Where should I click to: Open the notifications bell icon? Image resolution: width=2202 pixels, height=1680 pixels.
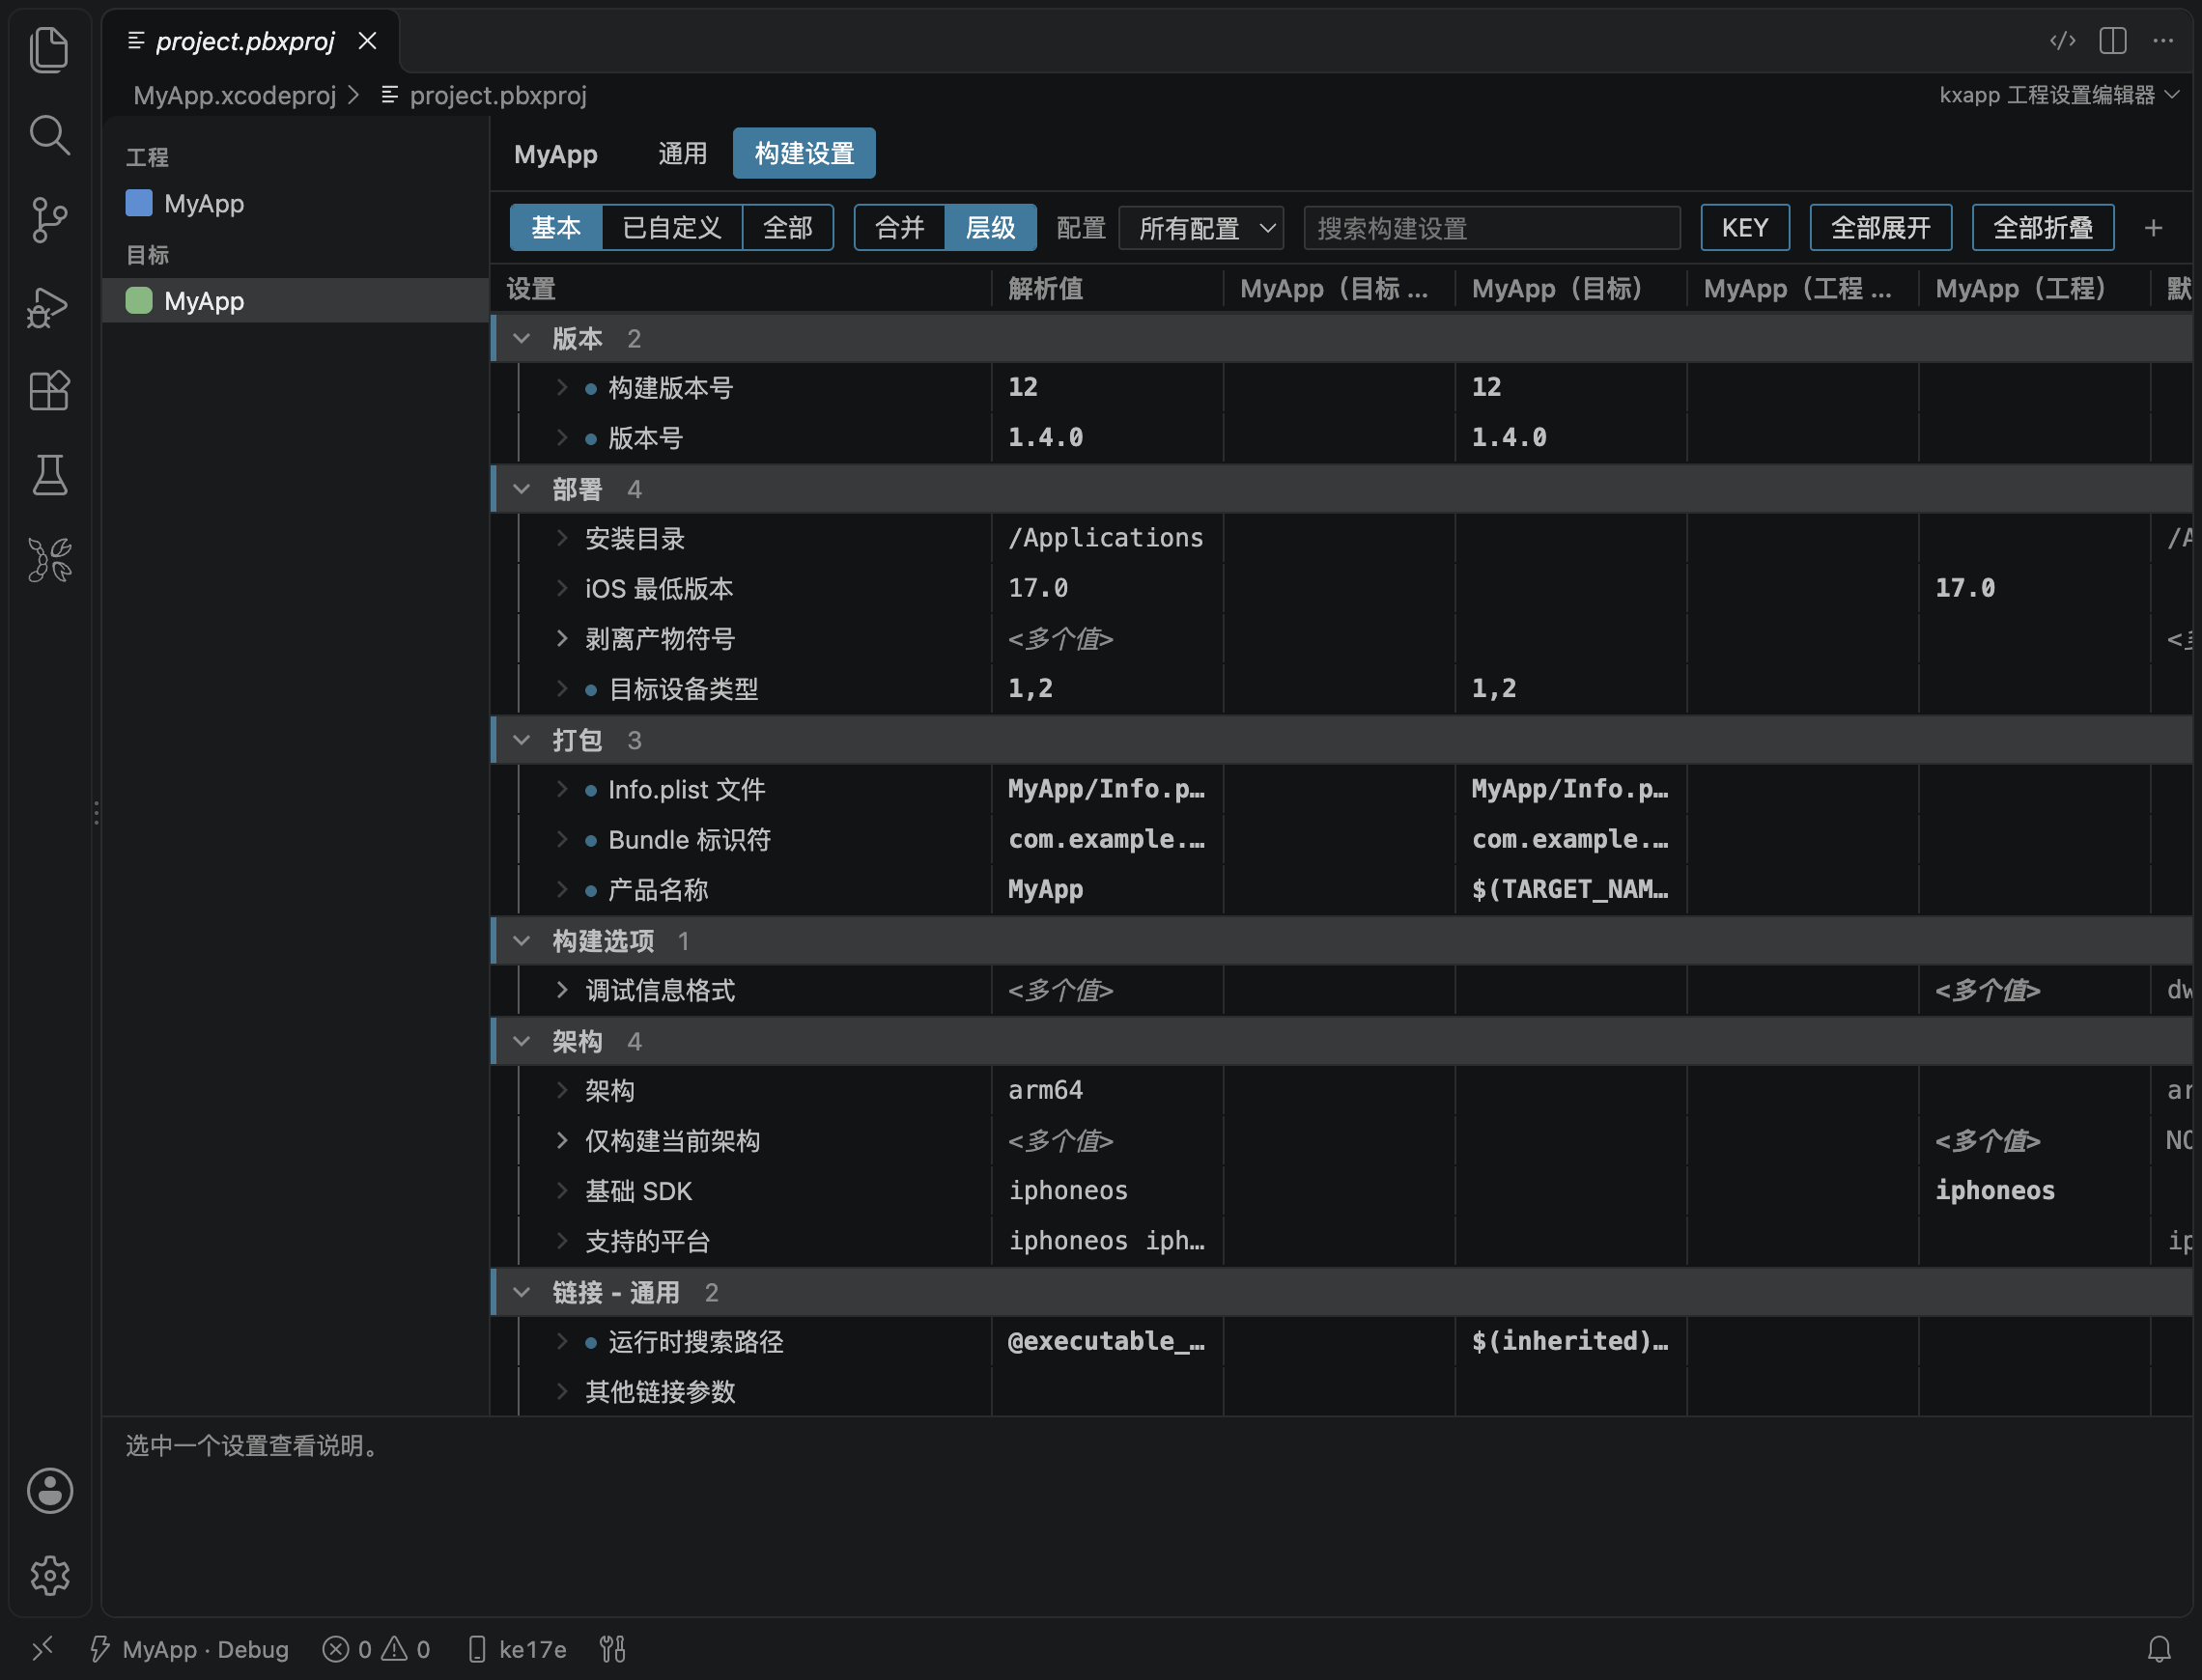(x=2159, y=1649)
